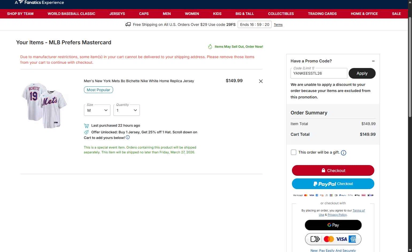Click the Mastercard logo in bottom payment pill
Screen dimensions: 412x252
coord(329,239)
